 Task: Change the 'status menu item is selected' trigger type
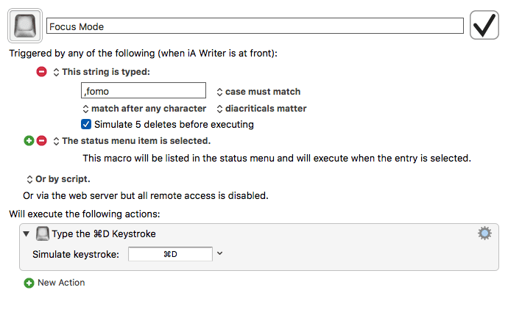[132, 141]
